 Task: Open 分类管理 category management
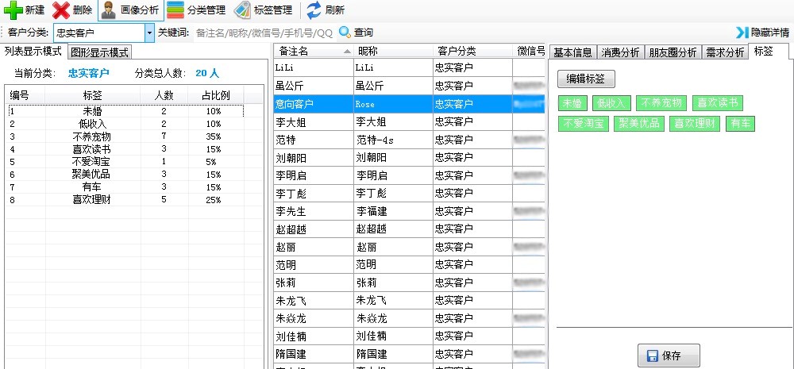[x=175, y=10]
